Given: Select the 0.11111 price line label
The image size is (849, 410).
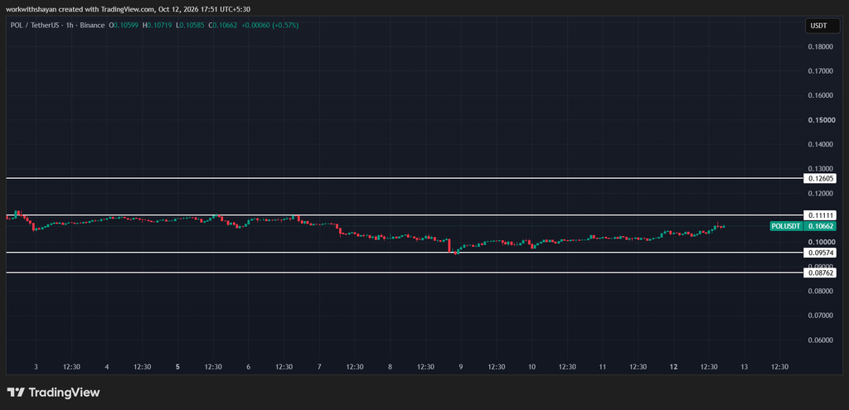Looking at the screenshot, I should (821, 215).
